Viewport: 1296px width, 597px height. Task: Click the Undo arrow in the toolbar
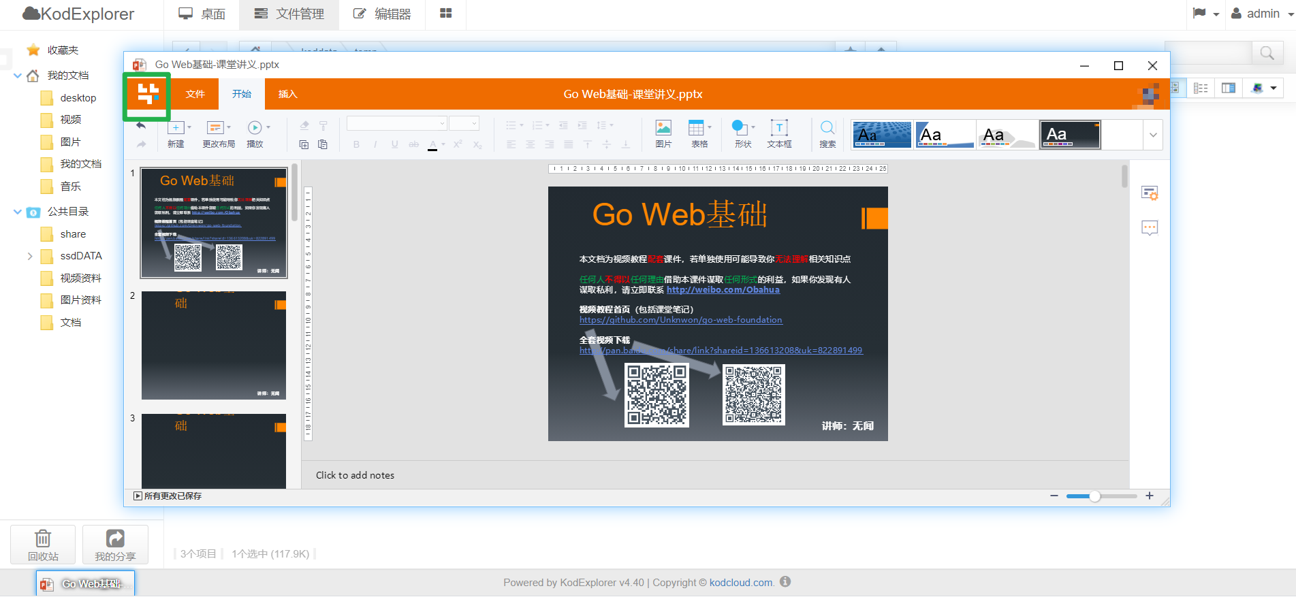point(141,126)
